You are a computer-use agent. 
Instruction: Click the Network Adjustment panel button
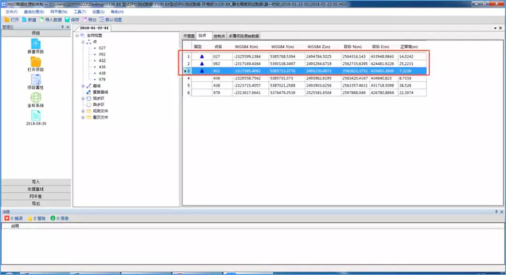coord(36,196)
